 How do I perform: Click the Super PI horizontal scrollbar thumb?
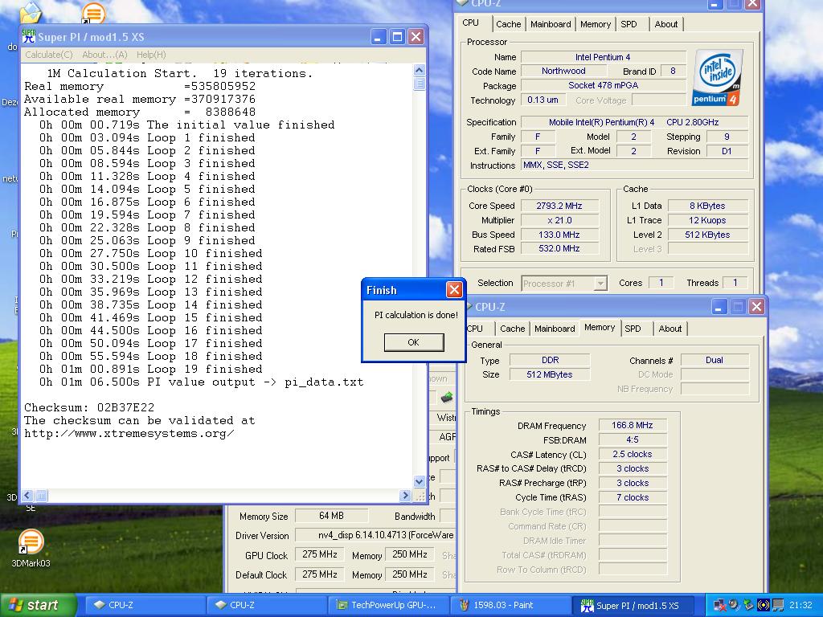(x=41, y=495)
